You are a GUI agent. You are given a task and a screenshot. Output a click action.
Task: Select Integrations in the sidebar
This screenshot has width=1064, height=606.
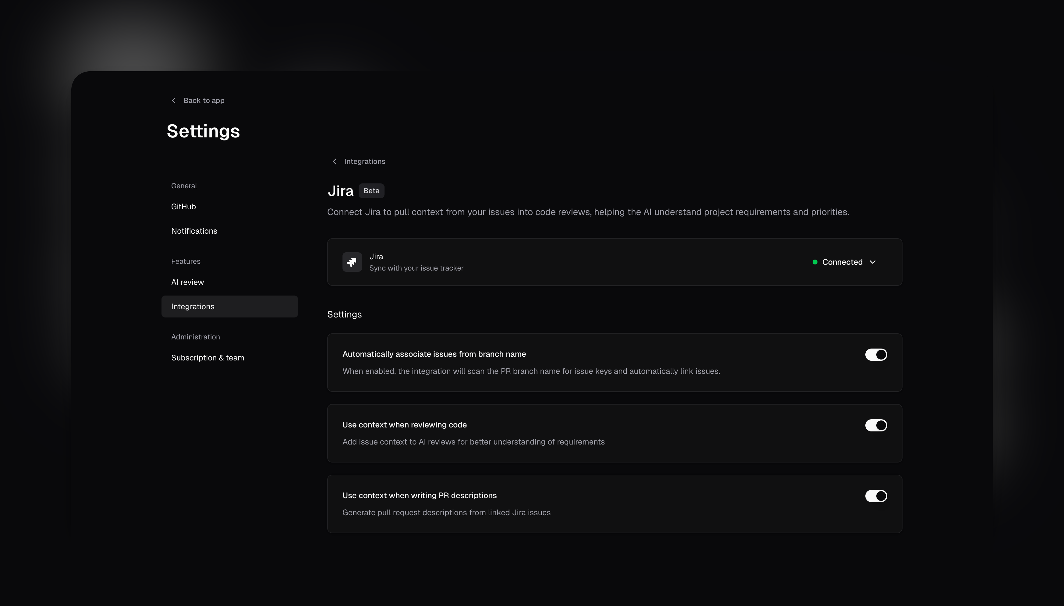point(193,306)
